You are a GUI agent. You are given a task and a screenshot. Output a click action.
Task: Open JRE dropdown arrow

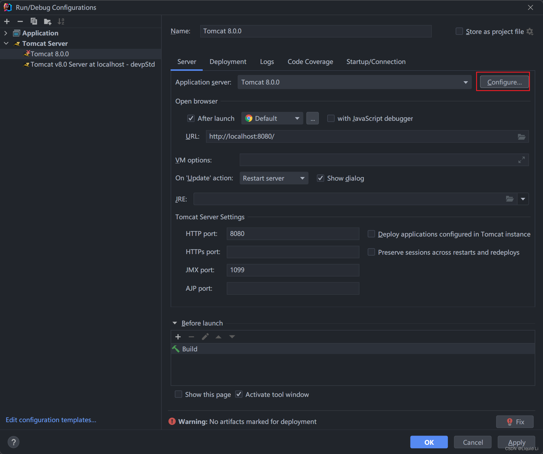click(x=523, y=199)
